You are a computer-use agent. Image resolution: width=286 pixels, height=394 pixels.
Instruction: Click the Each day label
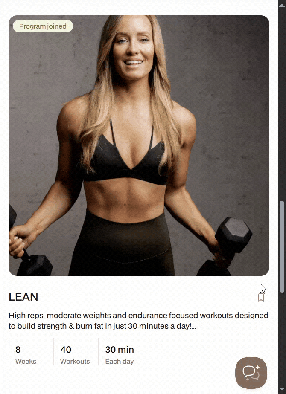coord(120,362)
